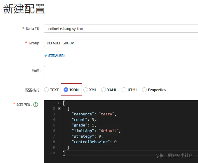
Task: Collapse the object fold at line 2
Action: coord(59,108)
